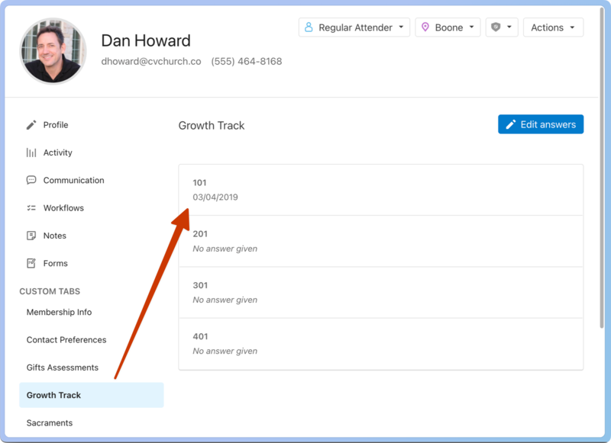This screenshot has width=611, height=443.
Task: Open the Regular Attender membership dropdown
Action: pos(354,27)
